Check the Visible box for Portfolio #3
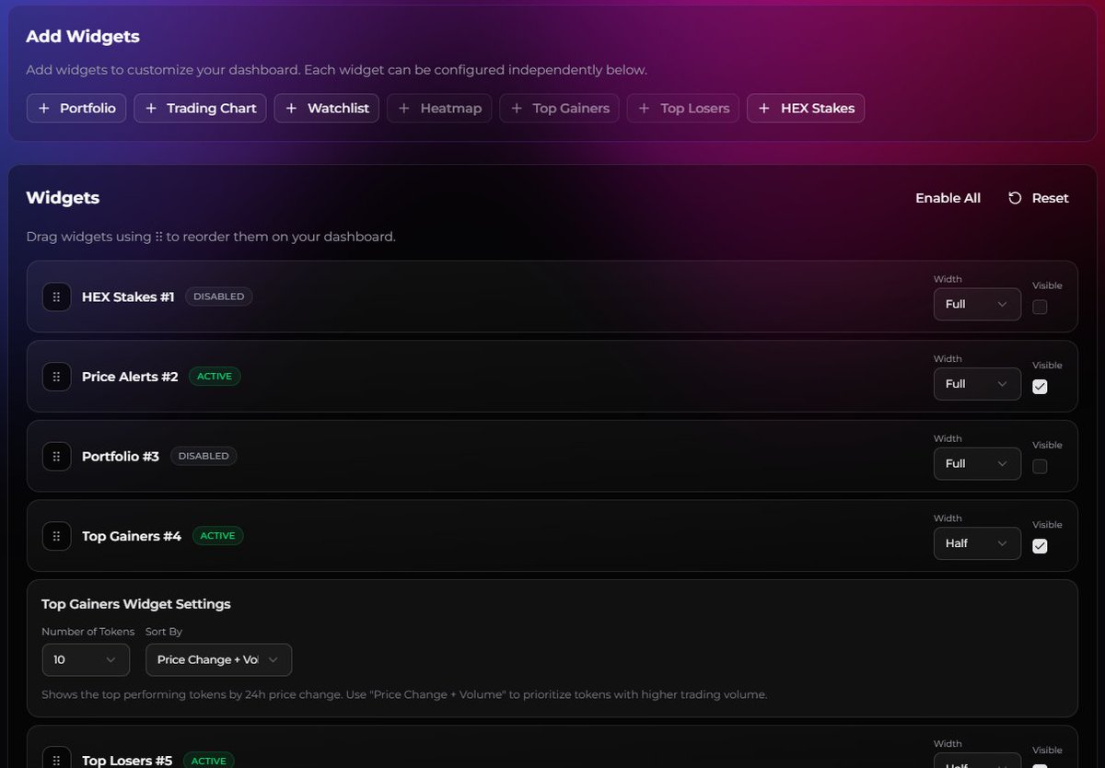The image size is (1105, 768). tap(1040, 467)
